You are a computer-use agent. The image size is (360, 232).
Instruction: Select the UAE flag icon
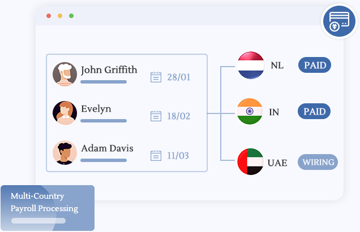250,162
